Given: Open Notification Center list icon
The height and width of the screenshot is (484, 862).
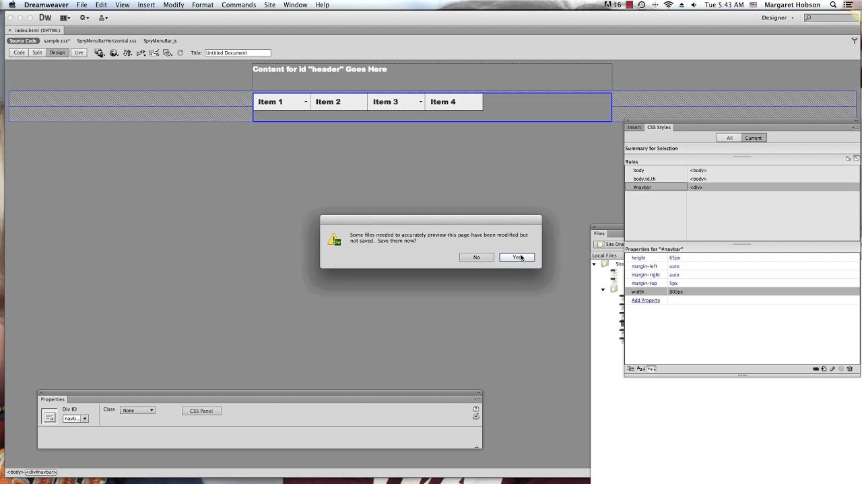Looking at the screenshot, I should click(849, 5).
